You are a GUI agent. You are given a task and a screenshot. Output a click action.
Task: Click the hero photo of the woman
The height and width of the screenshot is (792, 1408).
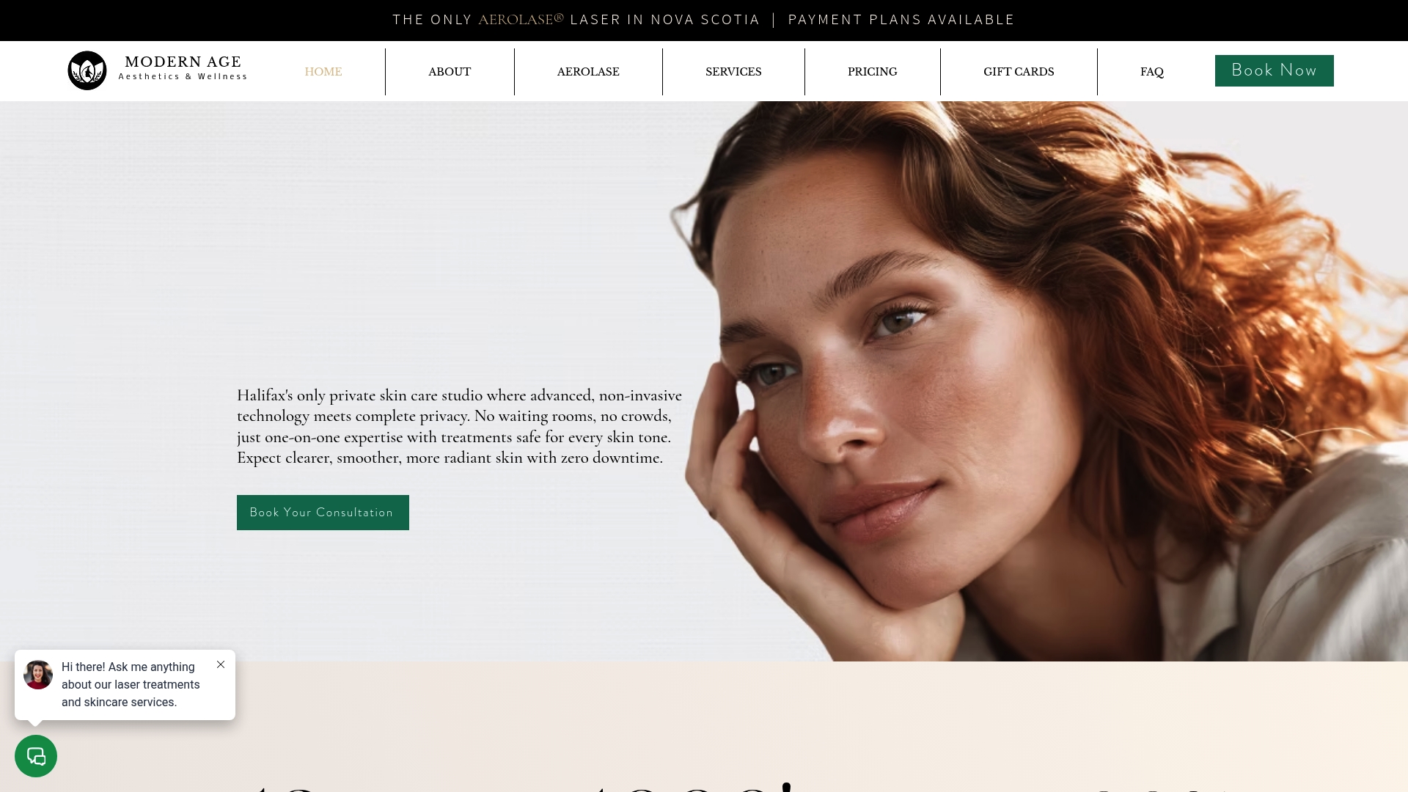(x=1027, y=381)
